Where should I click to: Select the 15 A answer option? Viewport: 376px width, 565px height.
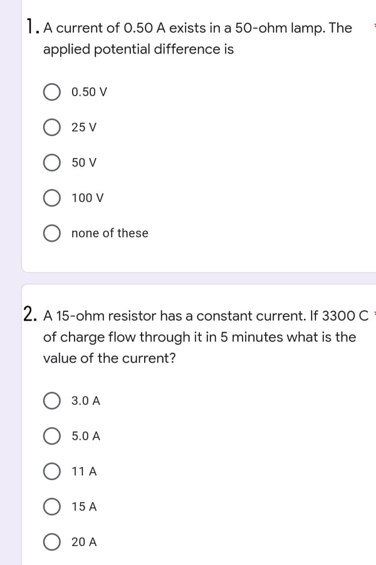[53, 507]
